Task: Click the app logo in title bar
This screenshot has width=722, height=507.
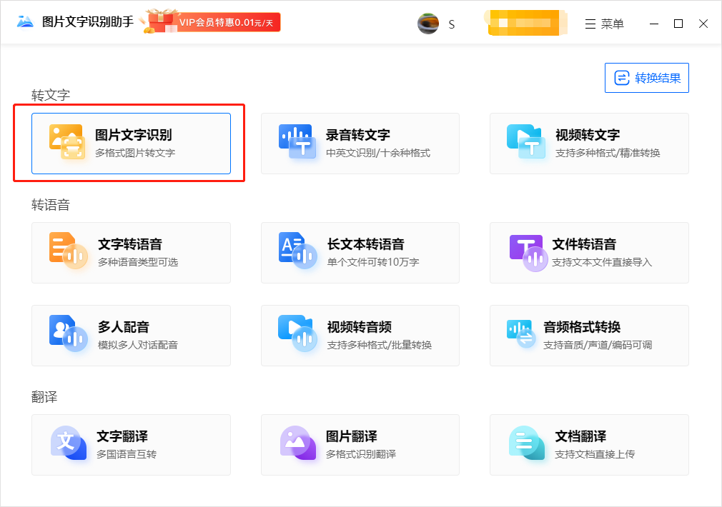Action: 26,22
